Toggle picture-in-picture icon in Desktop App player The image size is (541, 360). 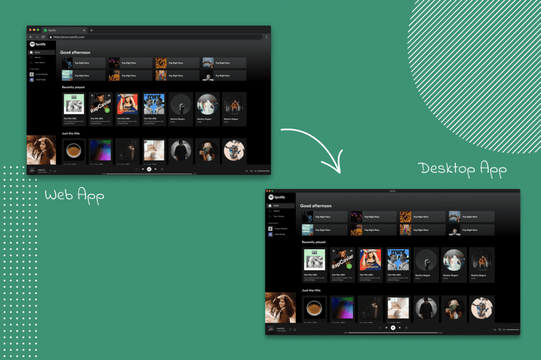click(295, 329)
